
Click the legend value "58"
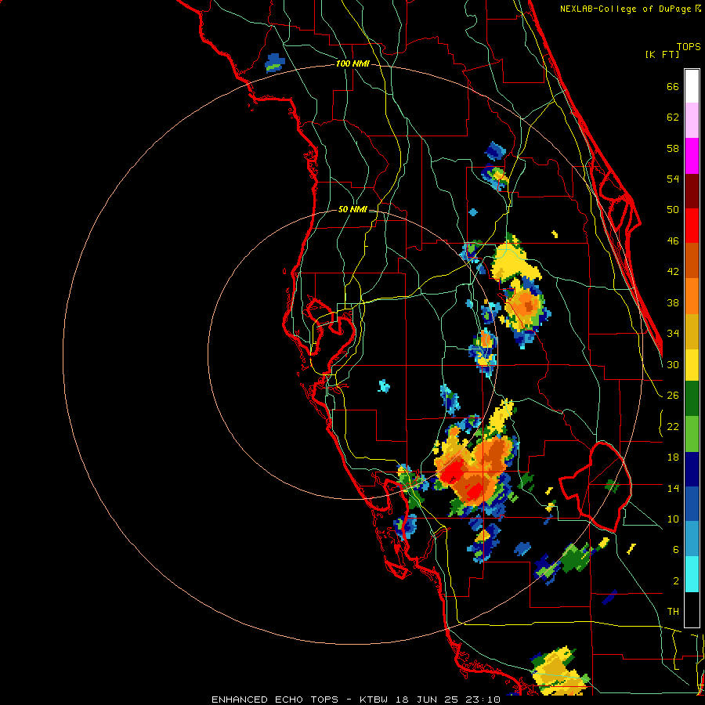pyautogui.click(x=673, y=148)
